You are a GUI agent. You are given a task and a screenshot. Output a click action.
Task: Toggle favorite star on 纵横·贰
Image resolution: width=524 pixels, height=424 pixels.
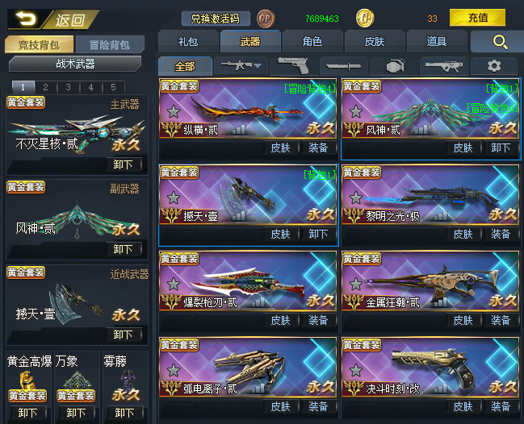pyautogui.click(x=174, y=111)
